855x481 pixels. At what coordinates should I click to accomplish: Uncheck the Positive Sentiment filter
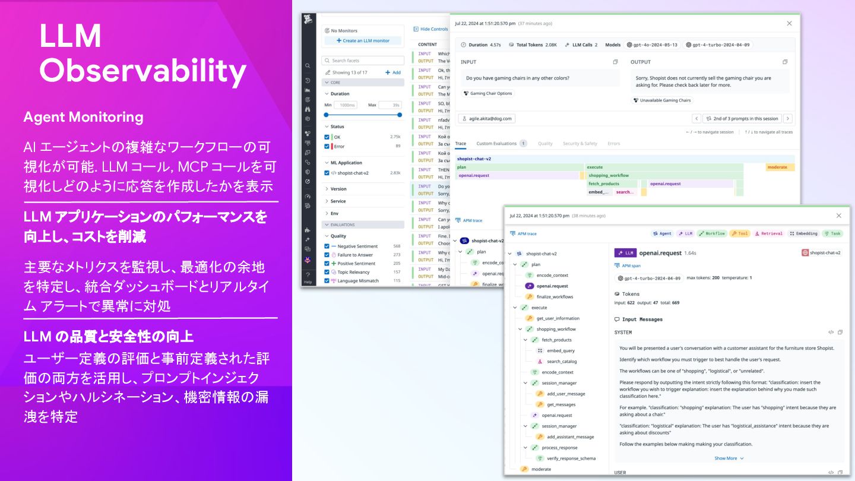click(x=327, y=263)
